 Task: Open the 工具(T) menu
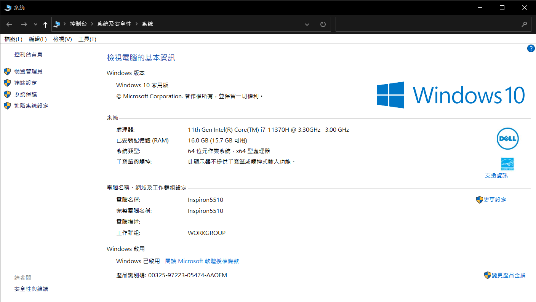point(87,39)
